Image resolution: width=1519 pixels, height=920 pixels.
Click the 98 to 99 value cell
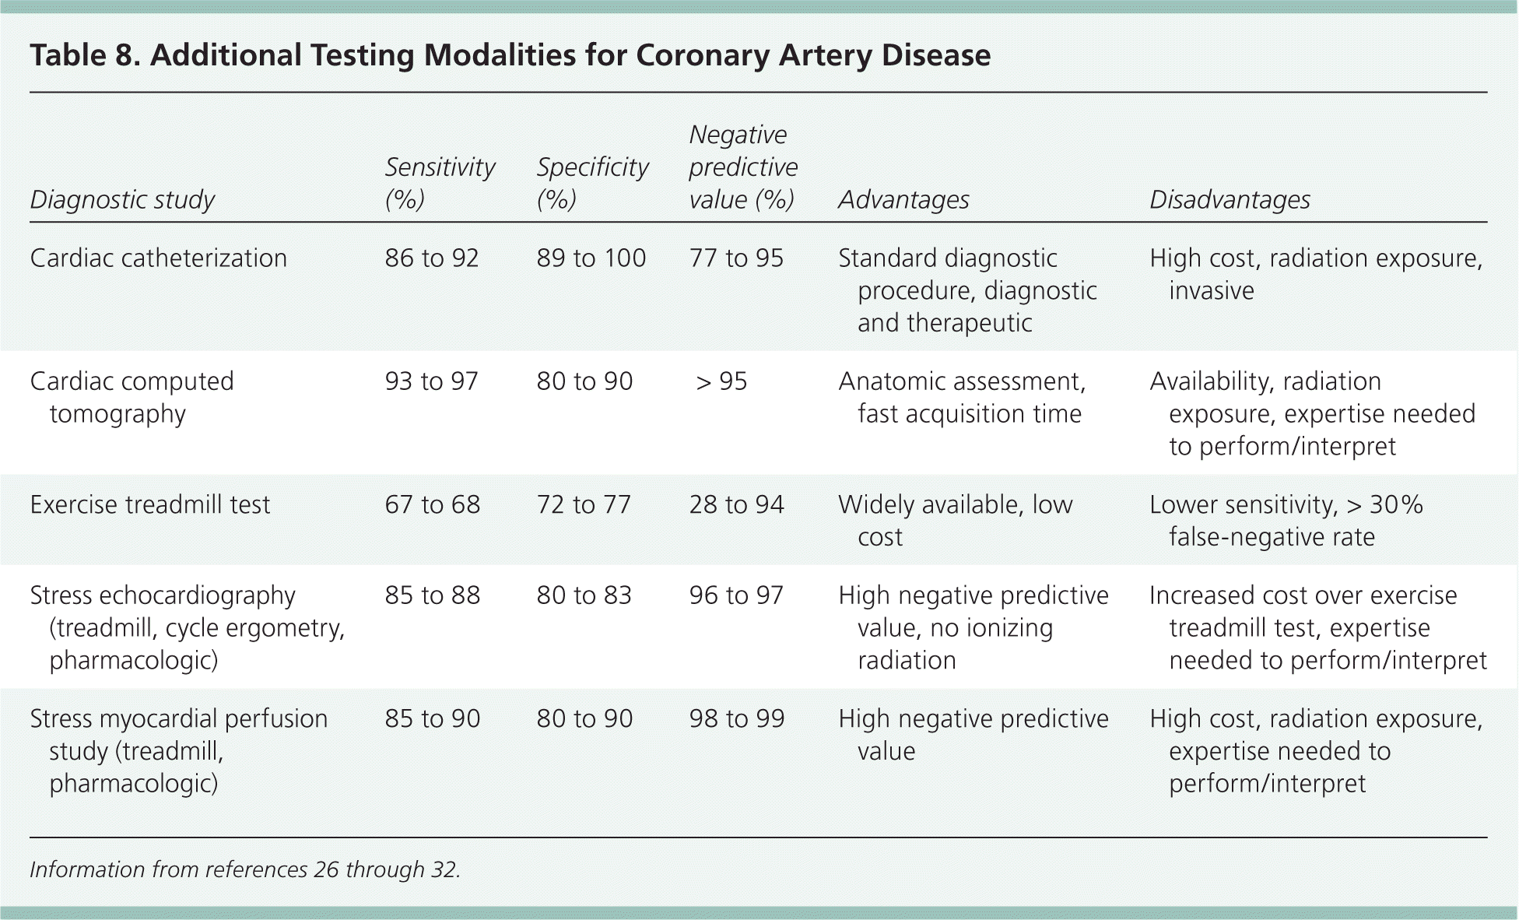736,718
